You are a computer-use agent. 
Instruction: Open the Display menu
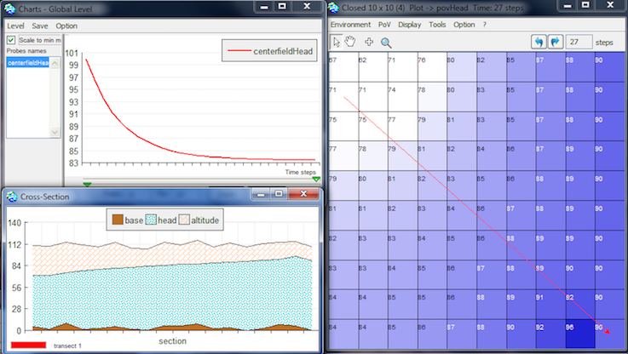click(x=409, y=25)
